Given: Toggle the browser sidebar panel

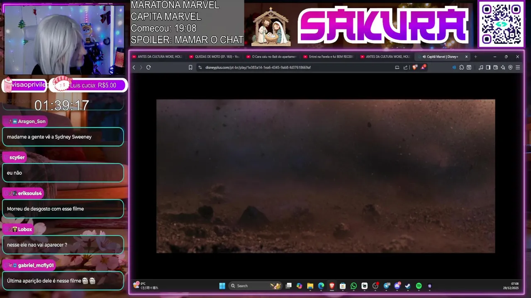Looking at the screenshot, I should point(488,67).
